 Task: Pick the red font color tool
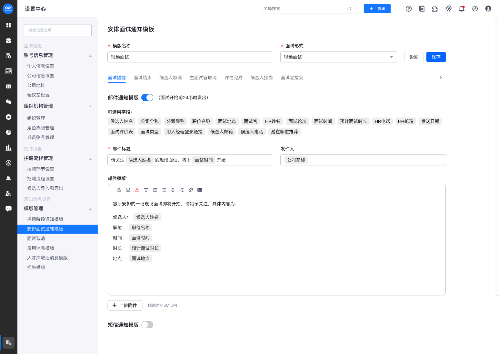pos(137,190)
